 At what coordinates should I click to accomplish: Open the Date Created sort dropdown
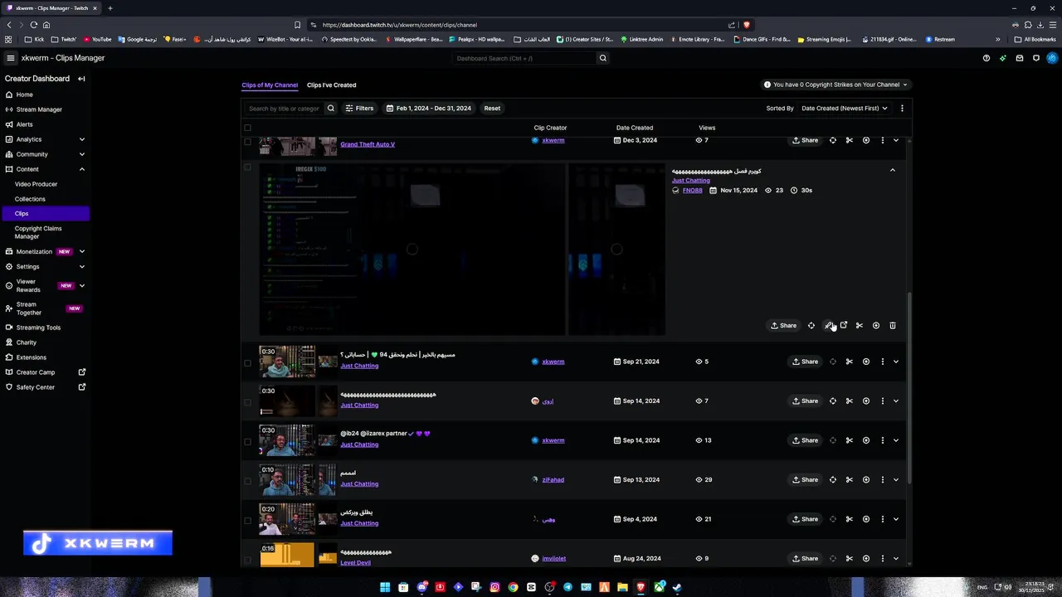[x=844, y=109]
